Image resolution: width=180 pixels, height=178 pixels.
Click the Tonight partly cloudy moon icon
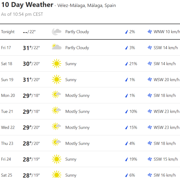[x=56, y=32]
